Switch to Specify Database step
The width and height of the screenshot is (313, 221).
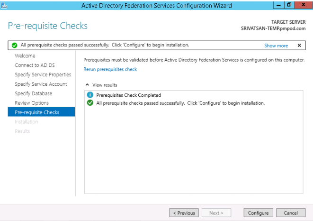[x=33, y=93]
